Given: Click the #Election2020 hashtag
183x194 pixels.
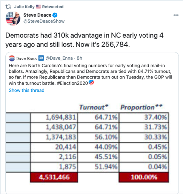Looking at the screenshot, I should [73, 83].
